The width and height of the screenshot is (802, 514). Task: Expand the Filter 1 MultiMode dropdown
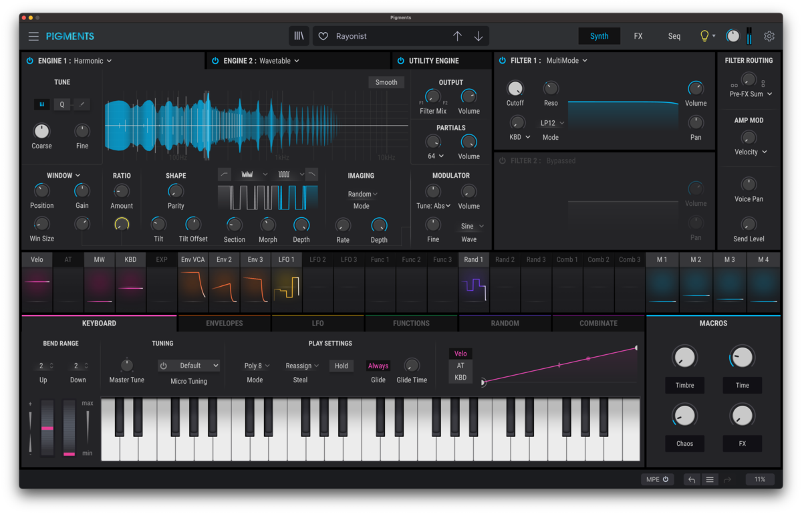click(x=567, y=61)
